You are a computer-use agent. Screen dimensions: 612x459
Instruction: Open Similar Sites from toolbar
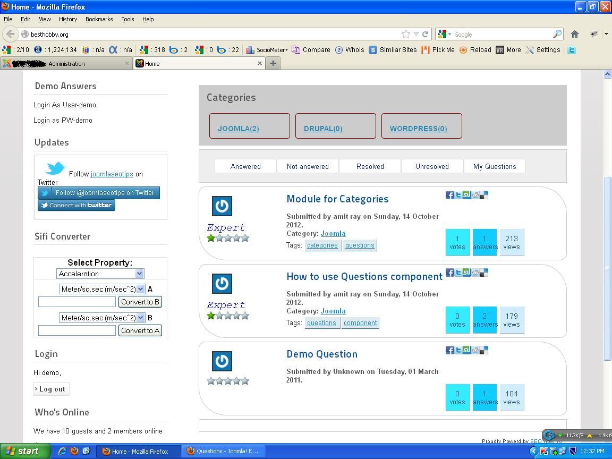coord(393,50)
